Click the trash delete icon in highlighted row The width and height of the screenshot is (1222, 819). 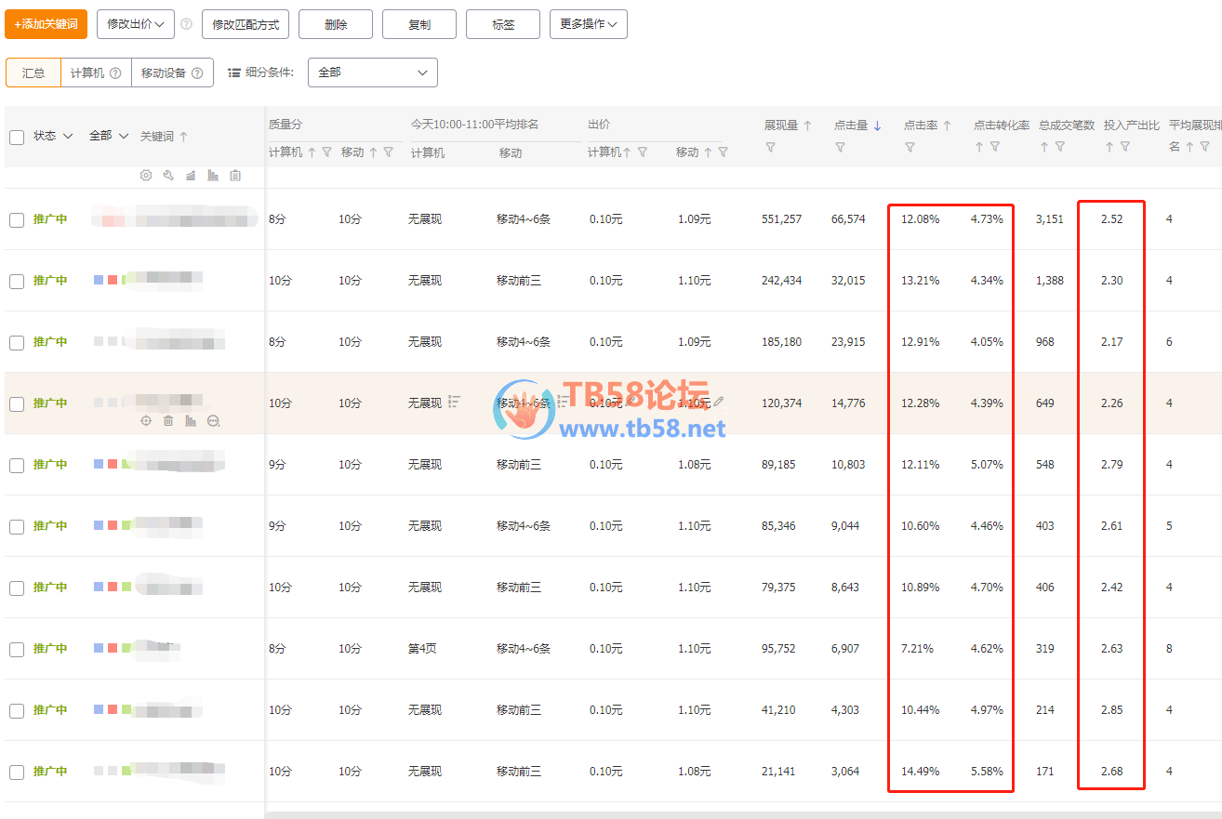pyautogui.click(x=168, y=420)
